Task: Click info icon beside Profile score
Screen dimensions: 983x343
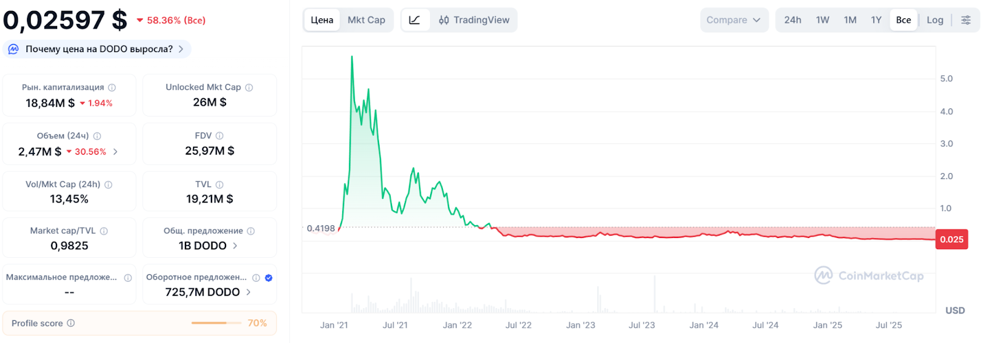Action: tap(71, 323)
